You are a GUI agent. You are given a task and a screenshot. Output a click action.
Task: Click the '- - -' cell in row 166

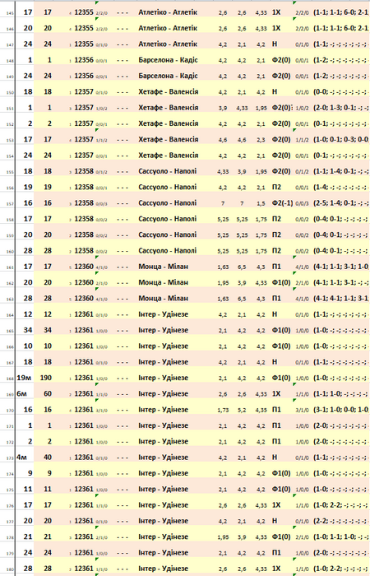[x=123, y=346]
